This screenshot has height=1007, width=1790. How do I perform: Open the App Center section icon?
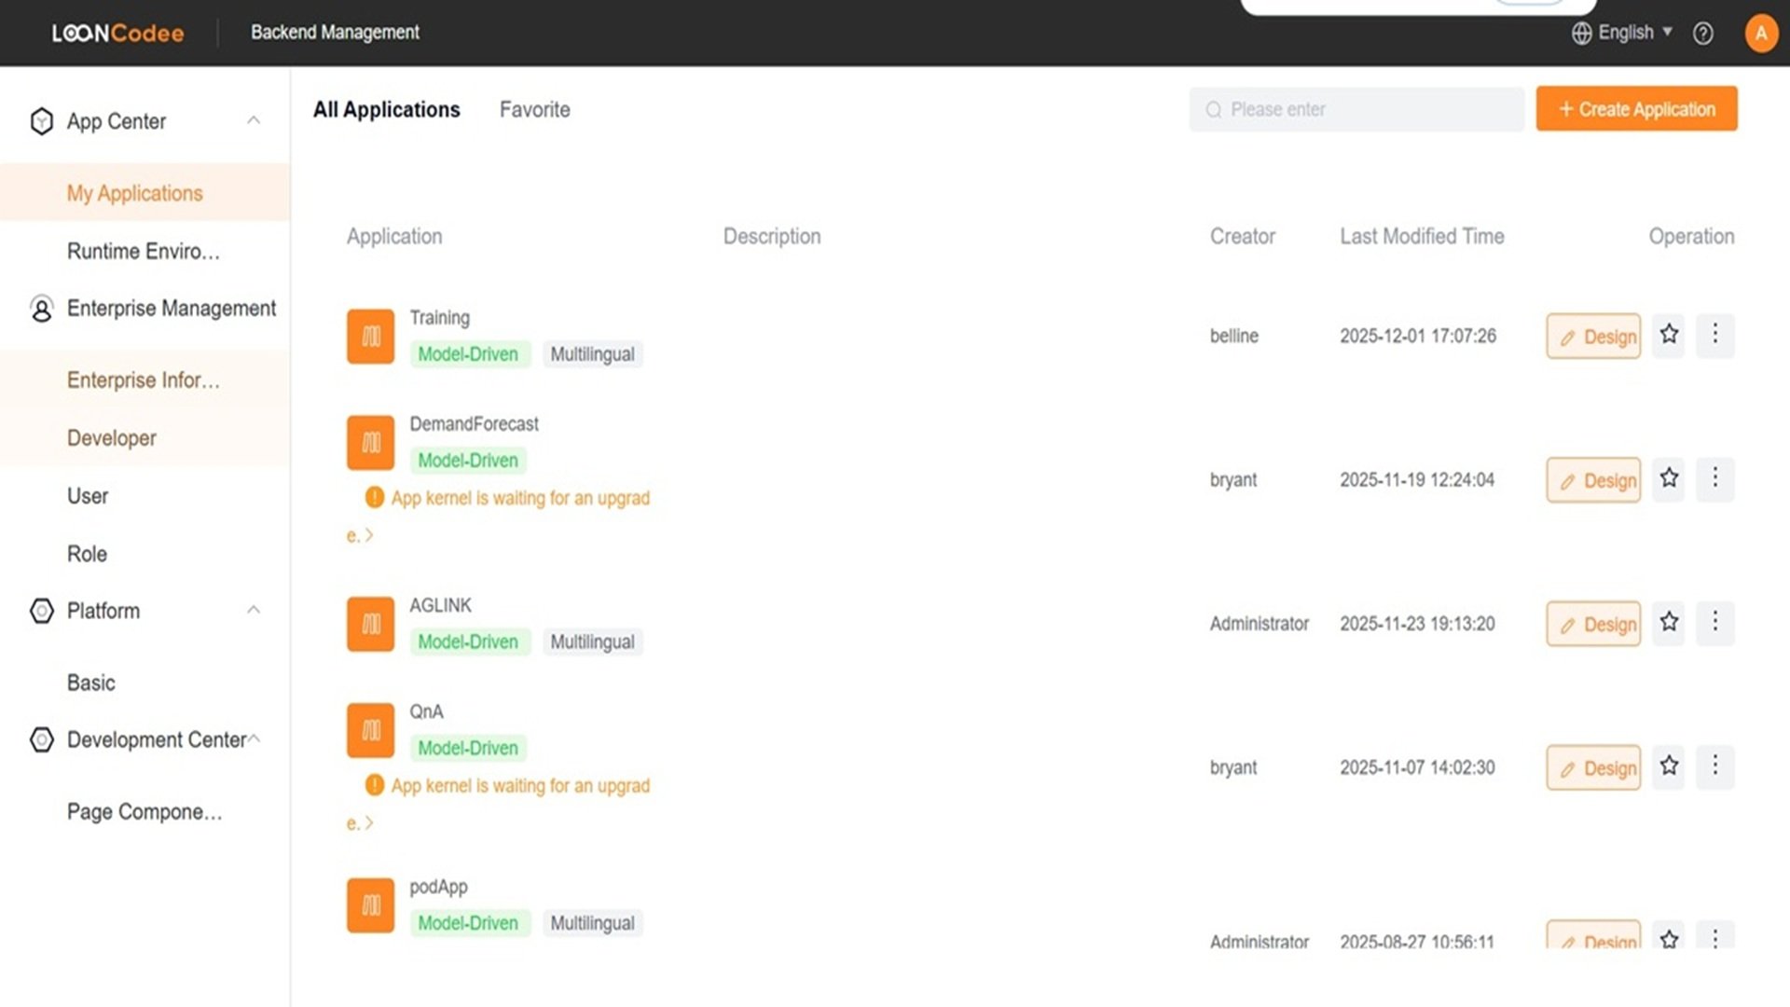click(42, 121)
